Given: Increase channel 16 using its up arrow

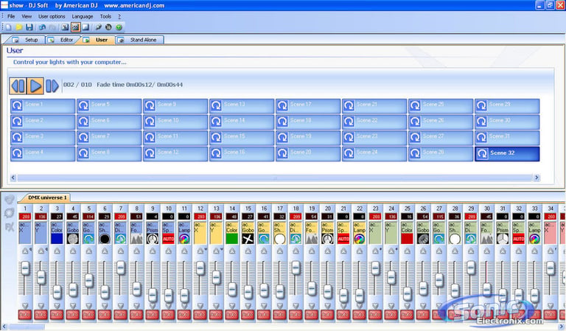Looking at the screenshot, I should [264, 251].
